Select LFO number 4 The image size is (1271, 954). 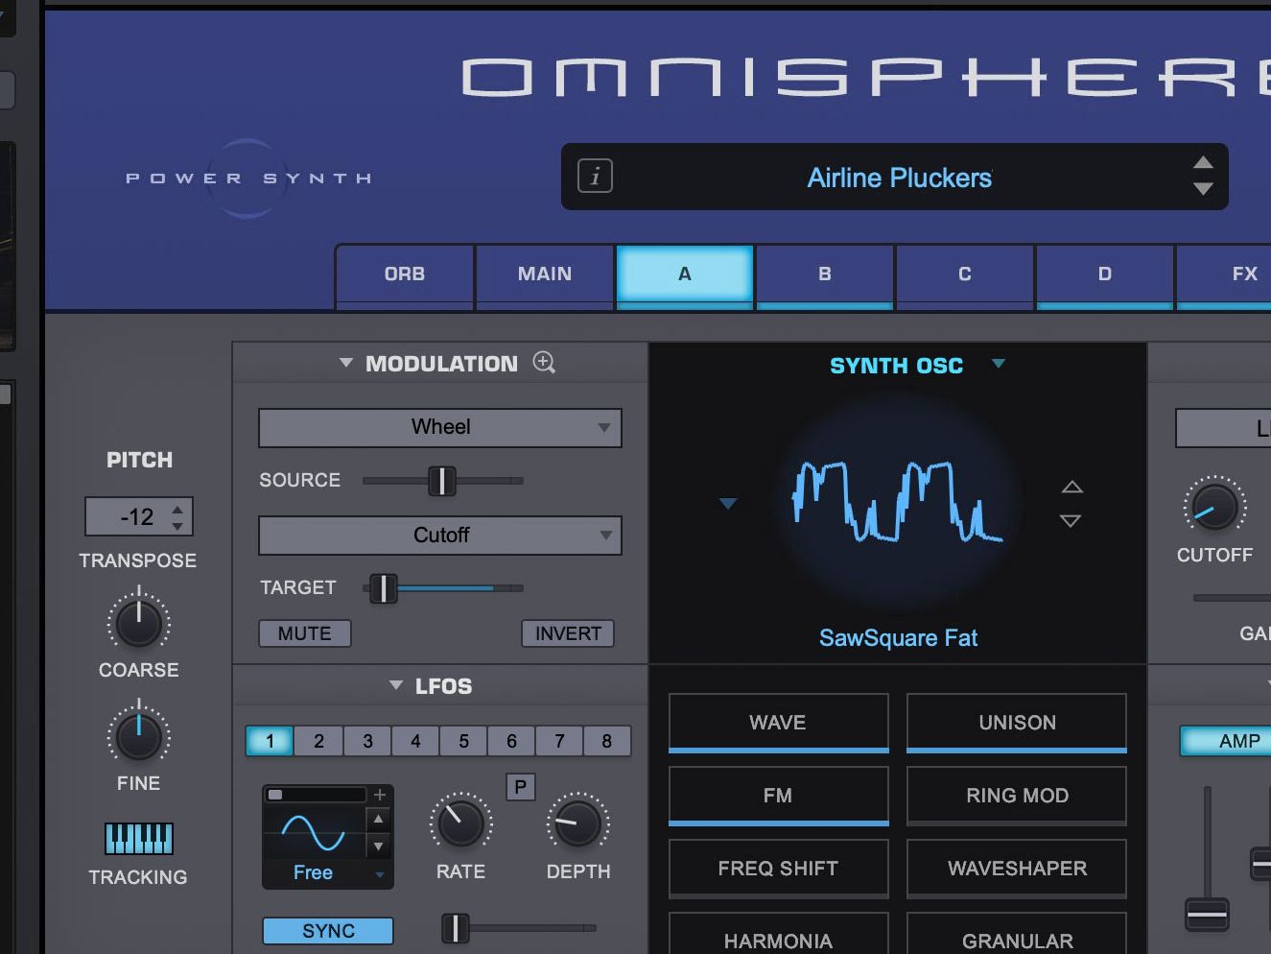(x=415, y=741)
